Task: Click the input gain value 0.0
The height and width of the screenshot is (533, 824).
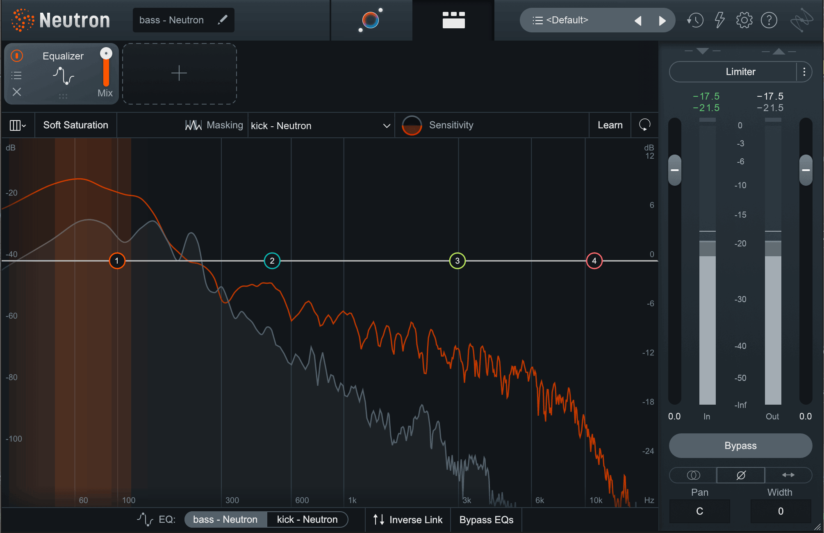Action: (x=674, y=417)
